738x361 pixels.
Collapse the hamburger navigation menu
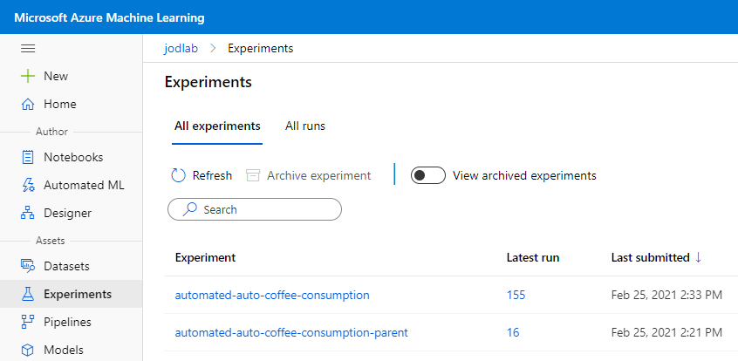click(27, 49)
